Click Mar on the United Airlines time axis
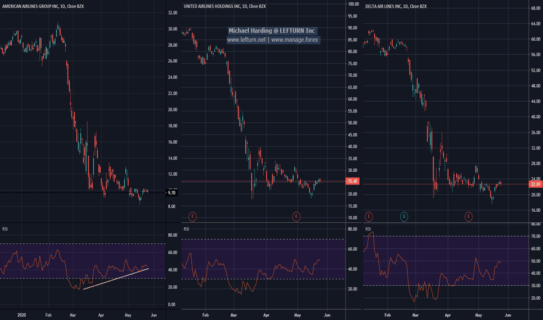Image resolution: width=543 pixels, height=320 pixels. pyautogui.click(x=234, y=315)
